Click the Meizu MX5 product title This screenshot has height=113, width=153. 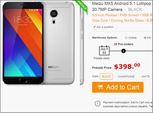click(x=123, y=7)
